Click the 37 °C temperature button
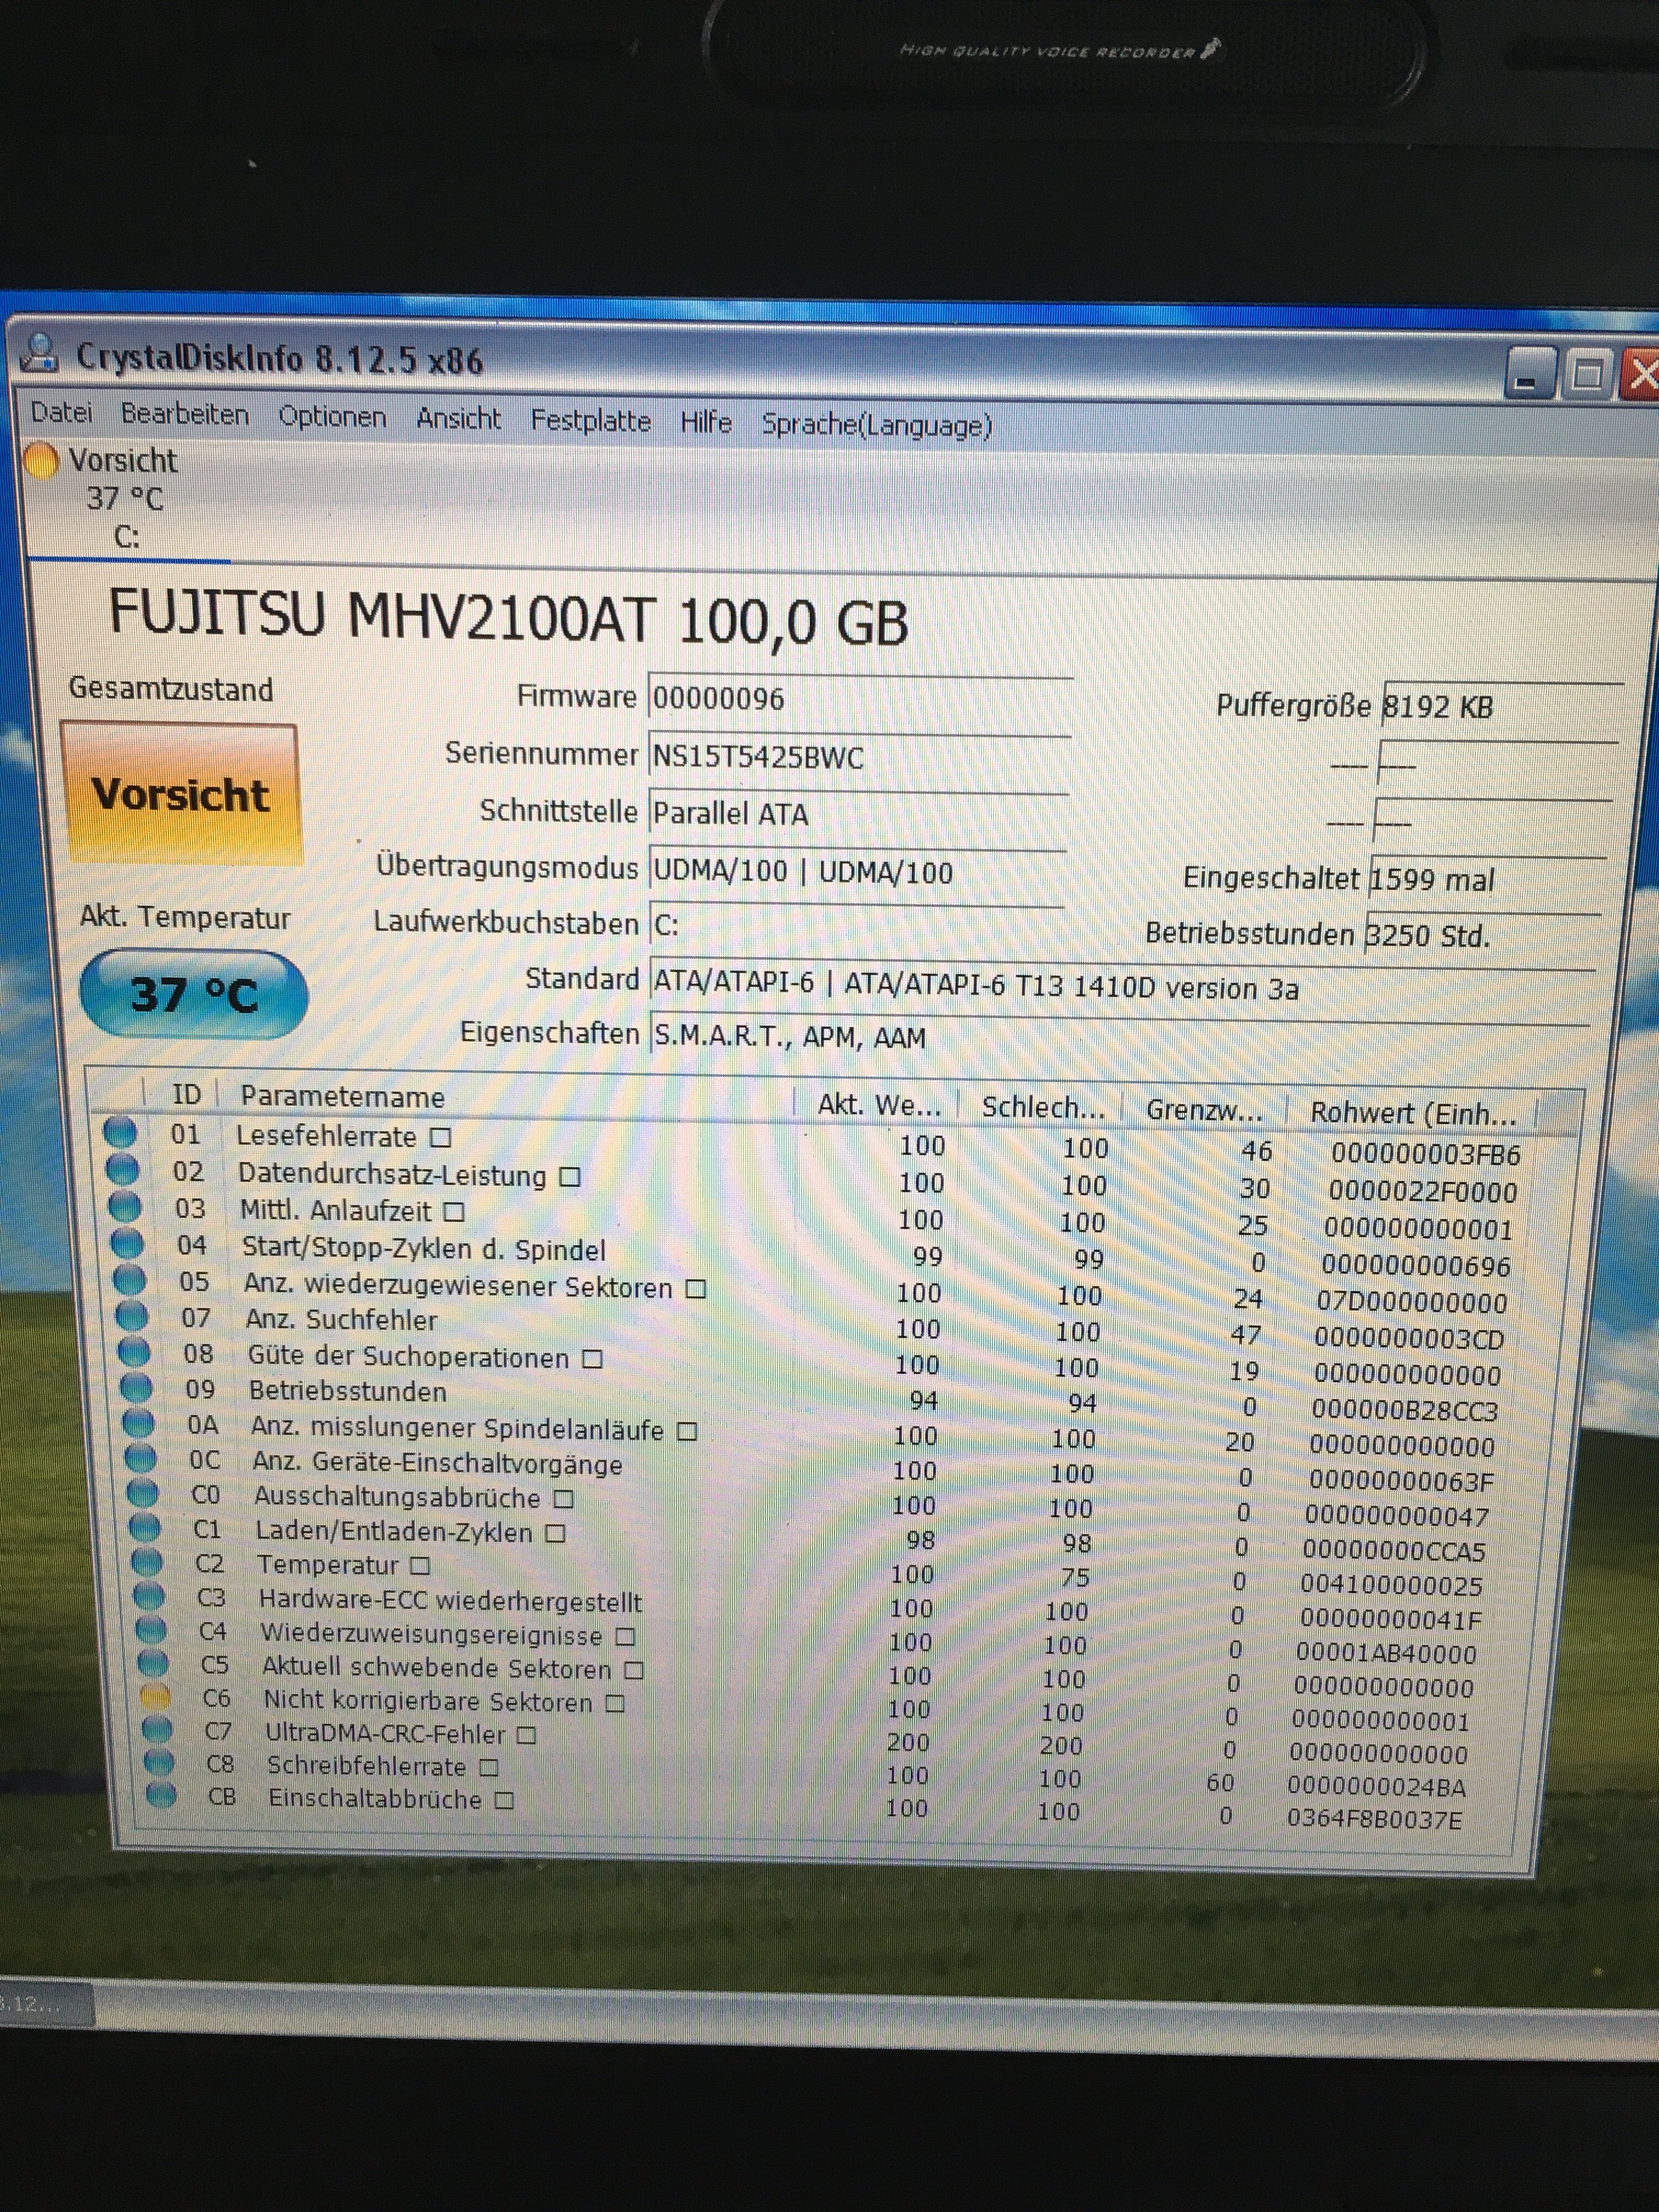The width and height of the screenshot is (1659, 2212). tap(194, 994)
